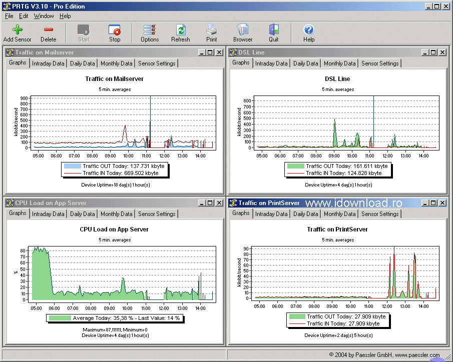Click the CPU Load on App Server window icon
Image resolution: width=453 pixels, height=362 pixels.
(10, 203)
